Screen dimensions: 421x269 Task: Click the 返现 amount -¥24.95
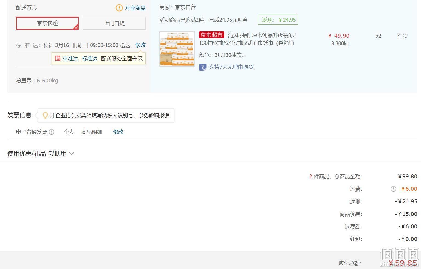406,201
